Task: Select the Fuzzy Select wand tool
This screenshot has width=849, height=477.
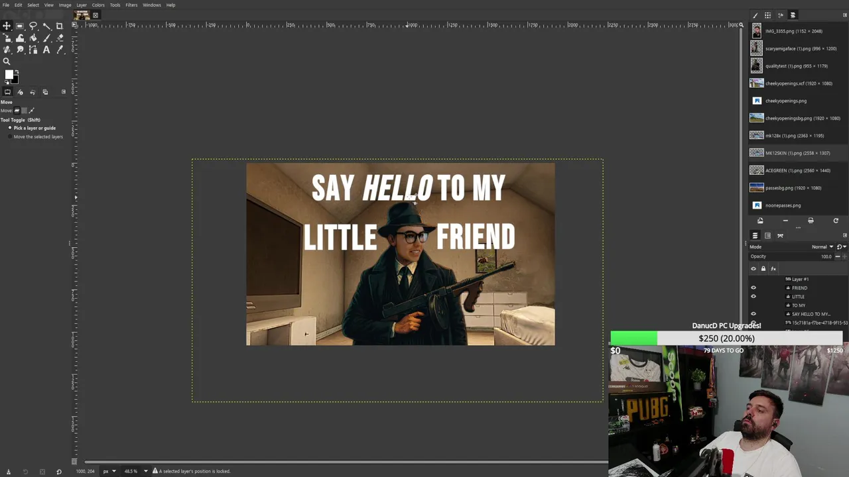Action: click(46, 26)
